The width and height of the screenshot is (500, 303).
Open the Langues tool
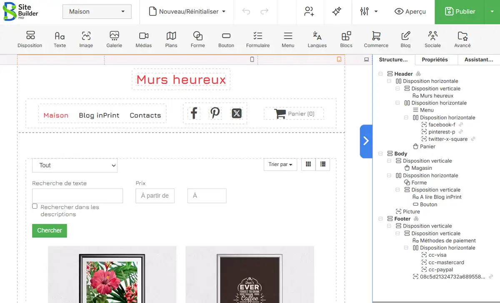point(317,40)
